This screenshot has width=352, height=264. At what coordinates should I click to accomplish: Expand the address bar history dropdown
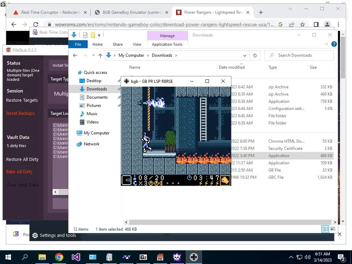245,55
